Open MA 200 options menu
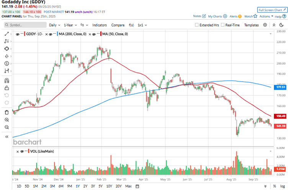The width and height of the screenshot is (288, 190). click(54, 33)
